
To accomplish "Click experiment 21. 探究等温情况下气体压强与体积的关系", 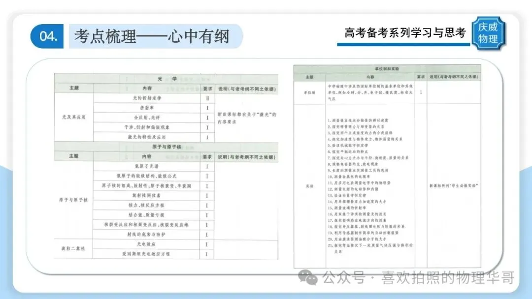I will 370,248.
